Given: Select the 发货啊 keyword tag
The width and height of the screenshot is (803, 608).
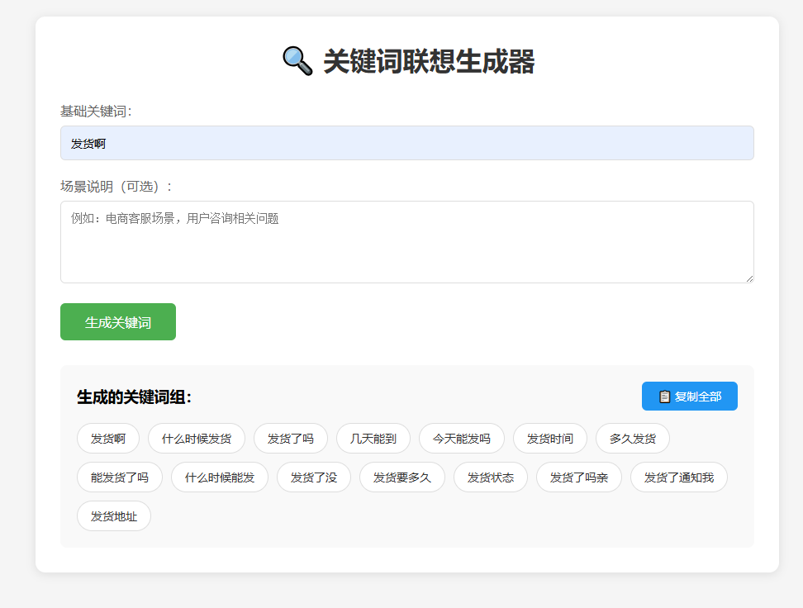Looking at the screenshot, I should [108, 439].
